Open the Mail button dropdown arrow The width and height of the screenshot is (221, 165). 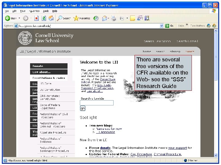click(x=108, y=18)
